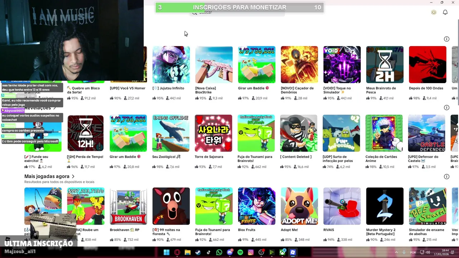This screenshot has width=459, height=258.
Task: Click the RIVAIS title link
Action: (x=329, y=230)
